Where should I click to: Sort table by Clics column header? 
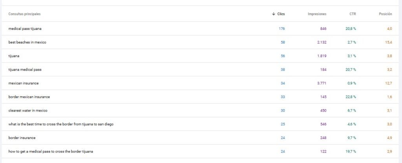click(x=281, y=14)
